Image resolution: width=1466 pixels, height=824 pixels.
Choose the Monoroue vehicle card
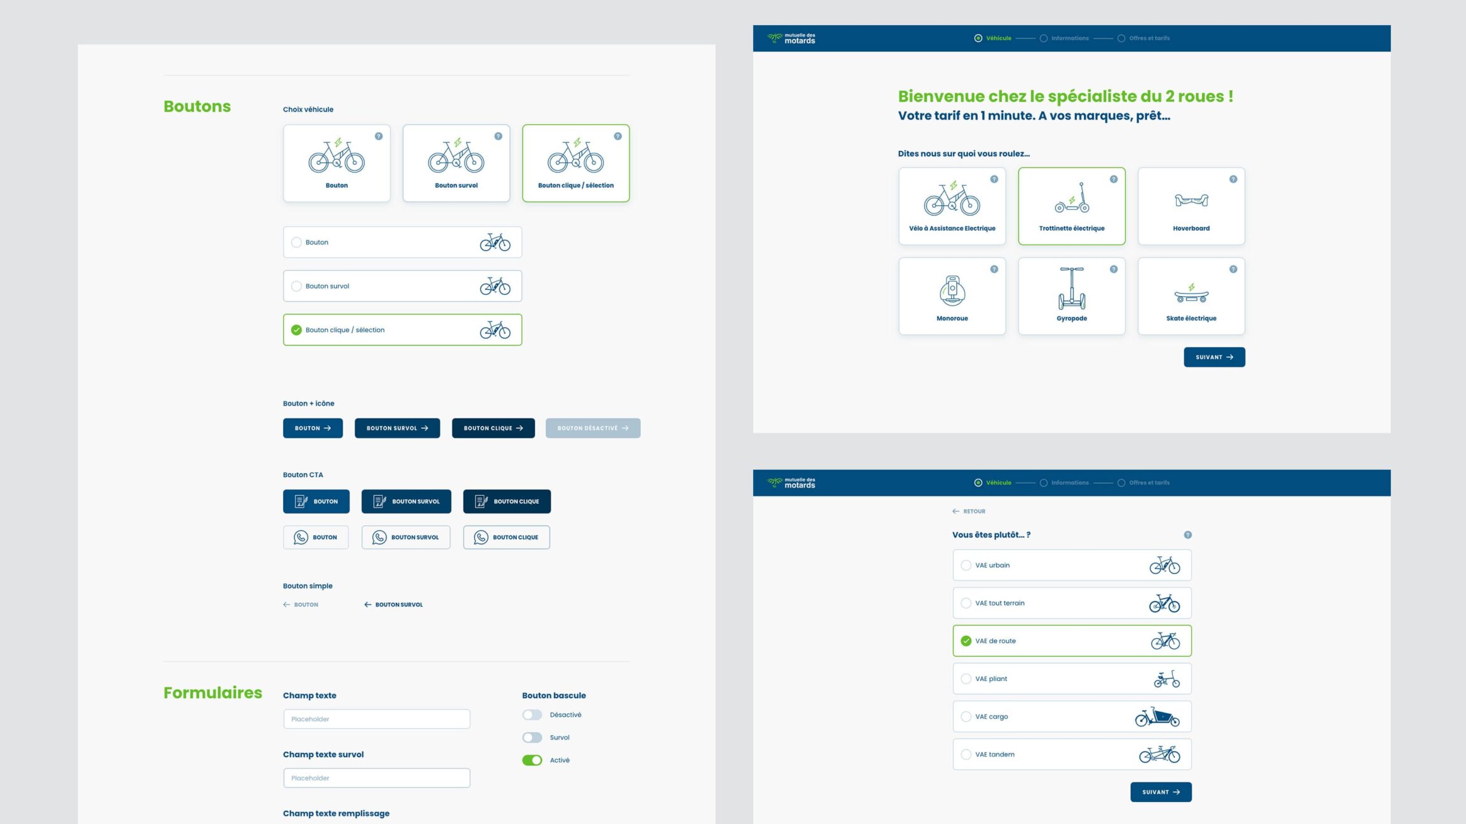click(952, 296)
